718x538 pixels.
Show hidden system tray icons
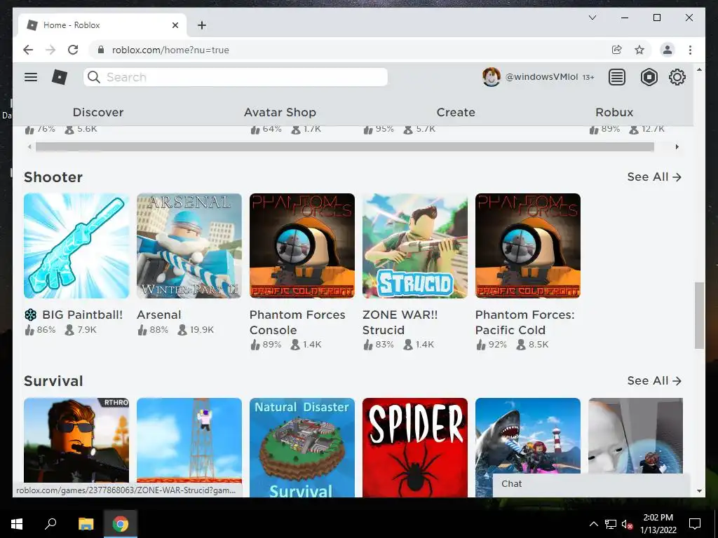593,524
